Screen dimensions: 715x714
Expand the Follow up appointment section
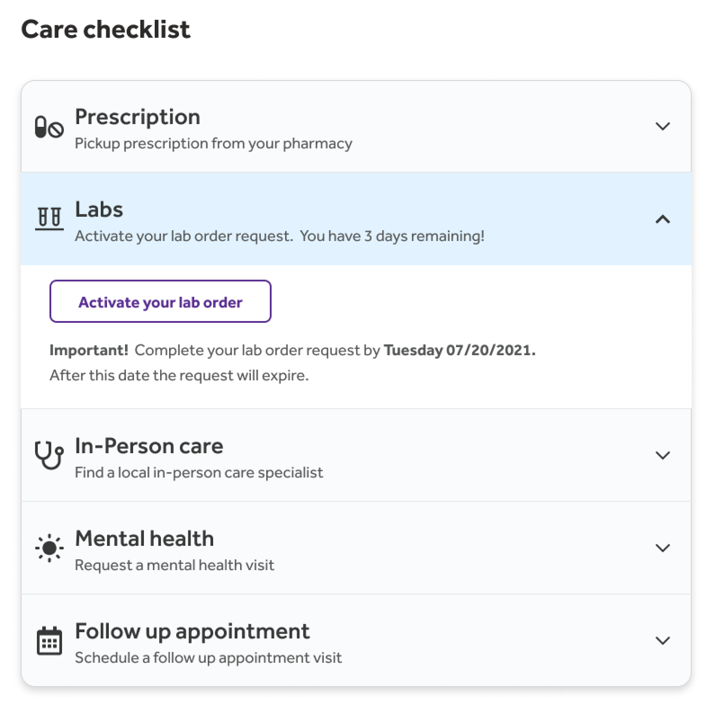pyautogui.click(x=662, y=641)
